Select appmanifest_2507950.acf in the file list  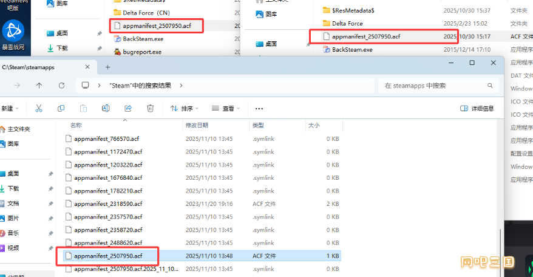(108, 256)
